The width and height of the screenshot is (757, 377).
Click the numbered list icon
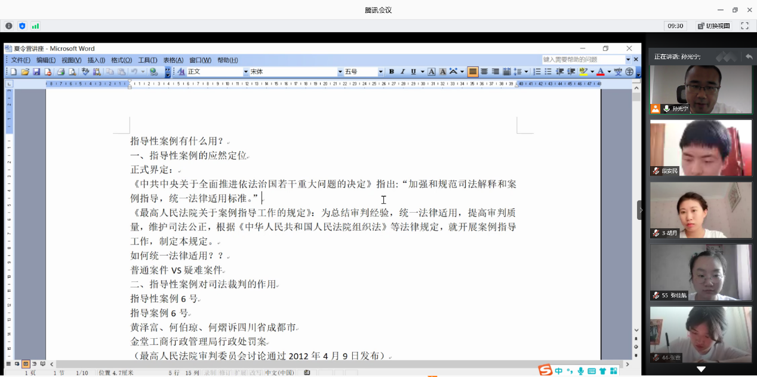coord(537,72)
